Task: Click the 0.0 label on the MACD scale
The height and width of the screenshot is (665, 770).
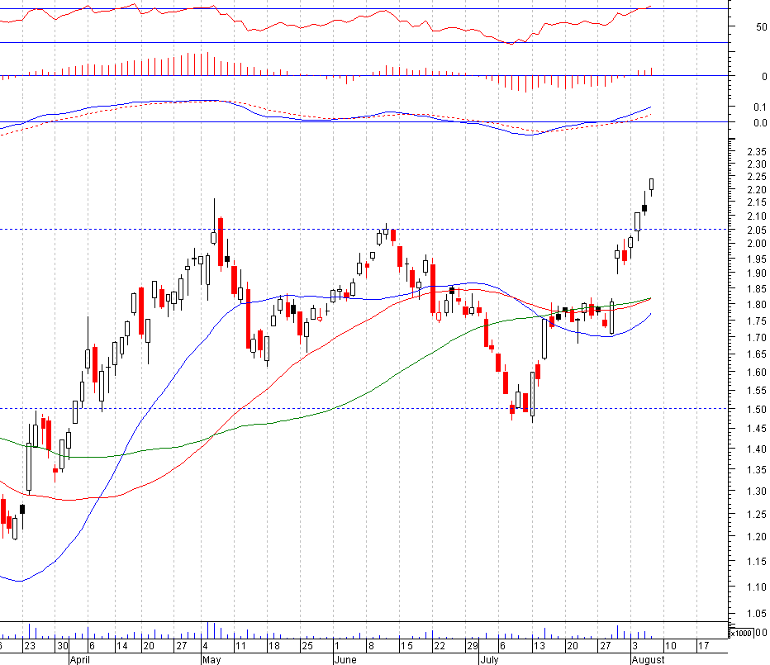Action: coord(760,123)
